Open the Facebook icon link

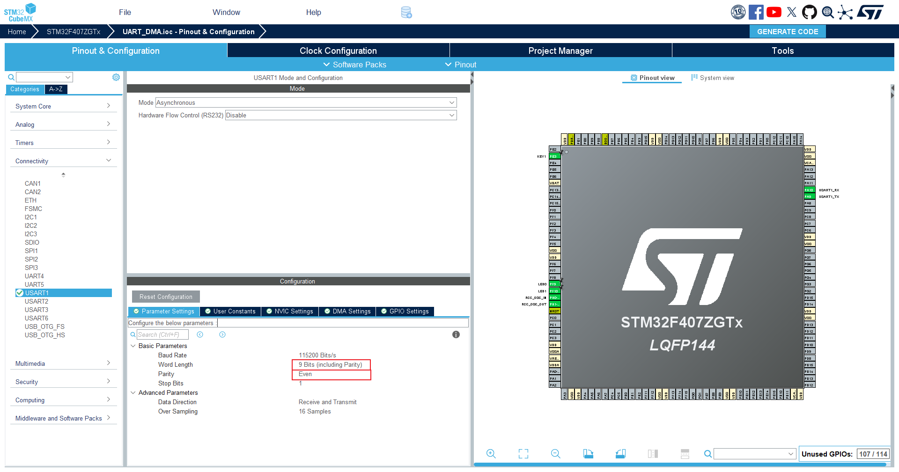pos(756,12)
